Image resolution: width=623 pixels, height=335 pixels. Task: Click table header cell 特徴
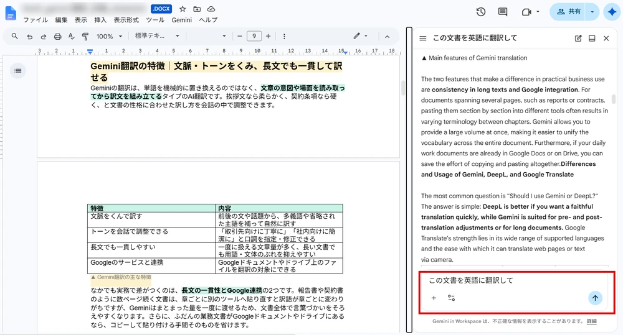coord(151,208)
